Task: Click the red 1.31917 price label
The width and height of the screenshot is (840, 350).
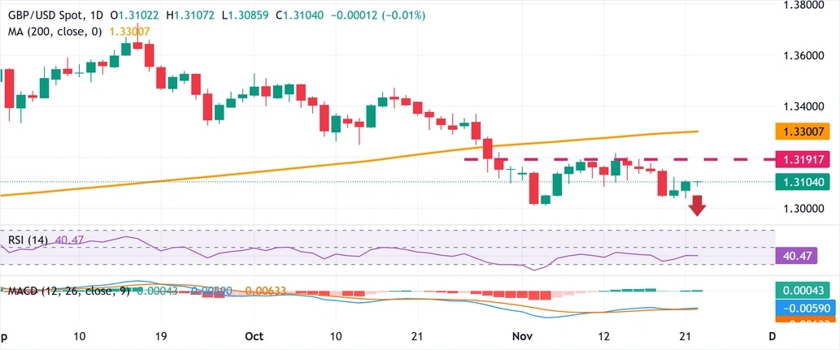Action: point(803,159)
